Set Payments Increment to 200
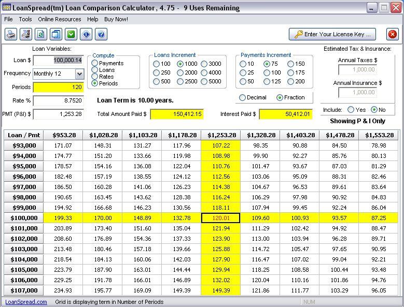Screen dimensions: 404x307 290,81
